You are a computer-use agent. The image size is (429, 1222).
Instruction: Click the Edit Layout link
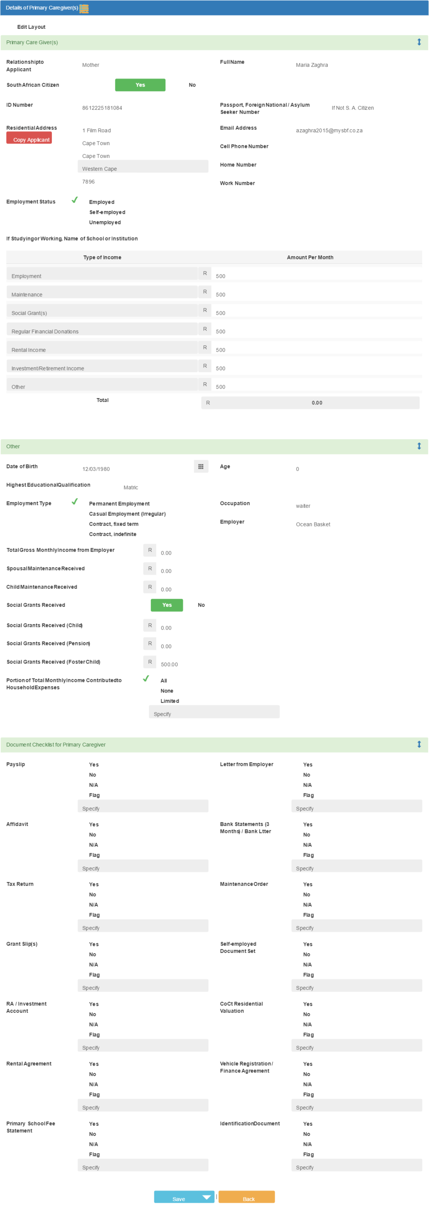click(x=31, y=27)
